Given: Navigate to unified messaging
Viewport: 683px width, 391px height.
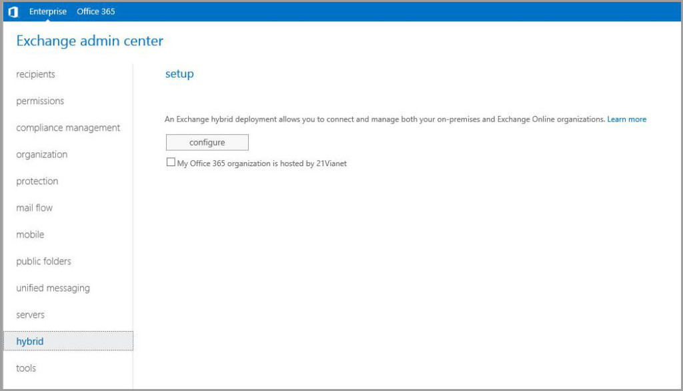Looking at the screenshot, I should point(53,288).
